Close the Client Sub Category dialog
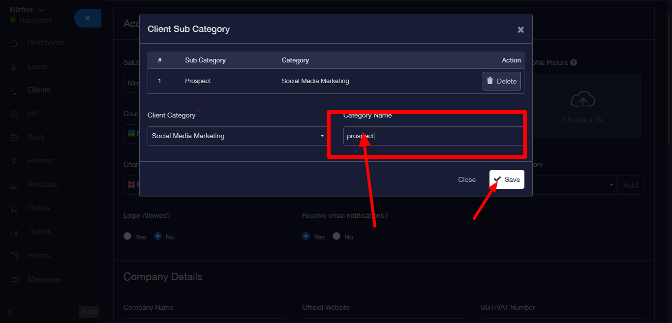 (x=520, y=29)
